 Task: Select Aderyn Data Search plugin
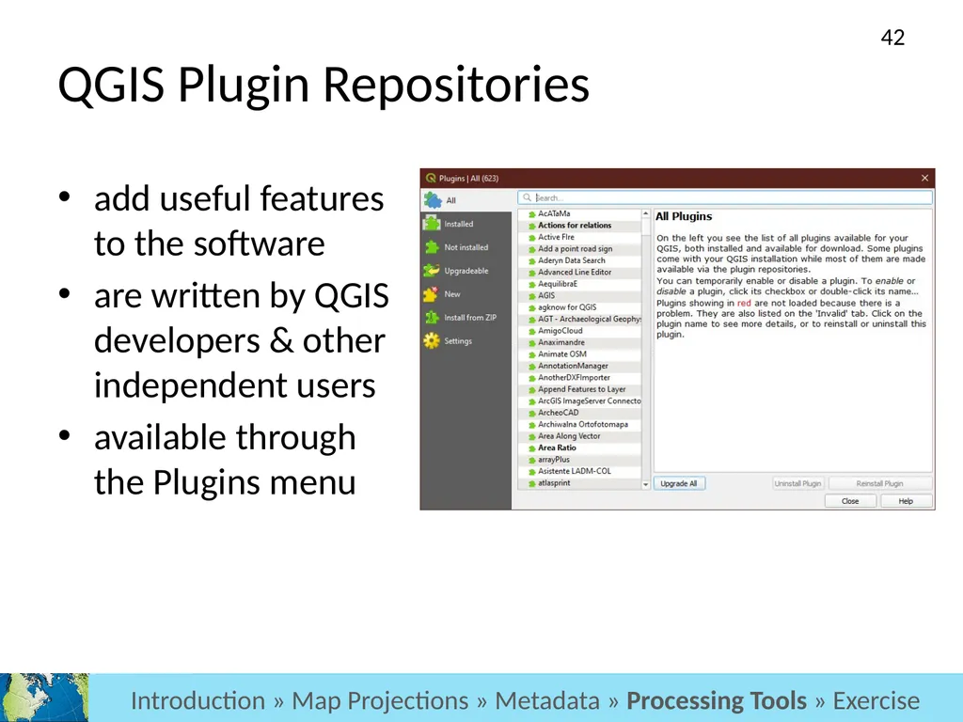tap(579, 260)
